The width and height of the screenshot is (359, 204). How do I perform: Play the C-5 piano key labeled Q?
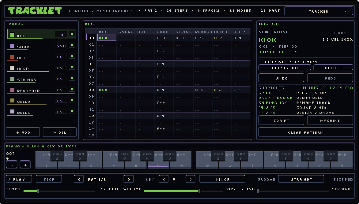[207, 160]
